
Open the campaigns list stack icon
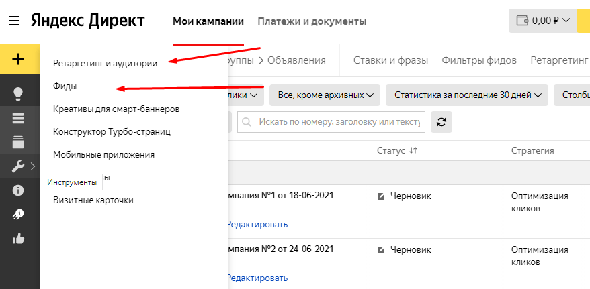tap(18, 118)
